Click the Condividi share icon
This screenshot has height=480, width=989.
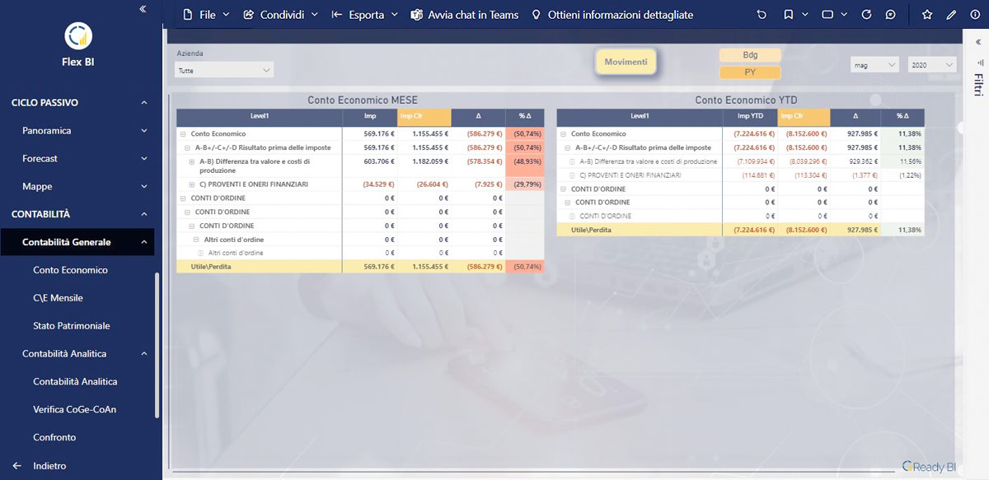tap(249, 15)
